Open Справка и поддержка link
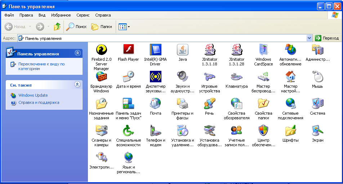343x184 pixels. 39,102
